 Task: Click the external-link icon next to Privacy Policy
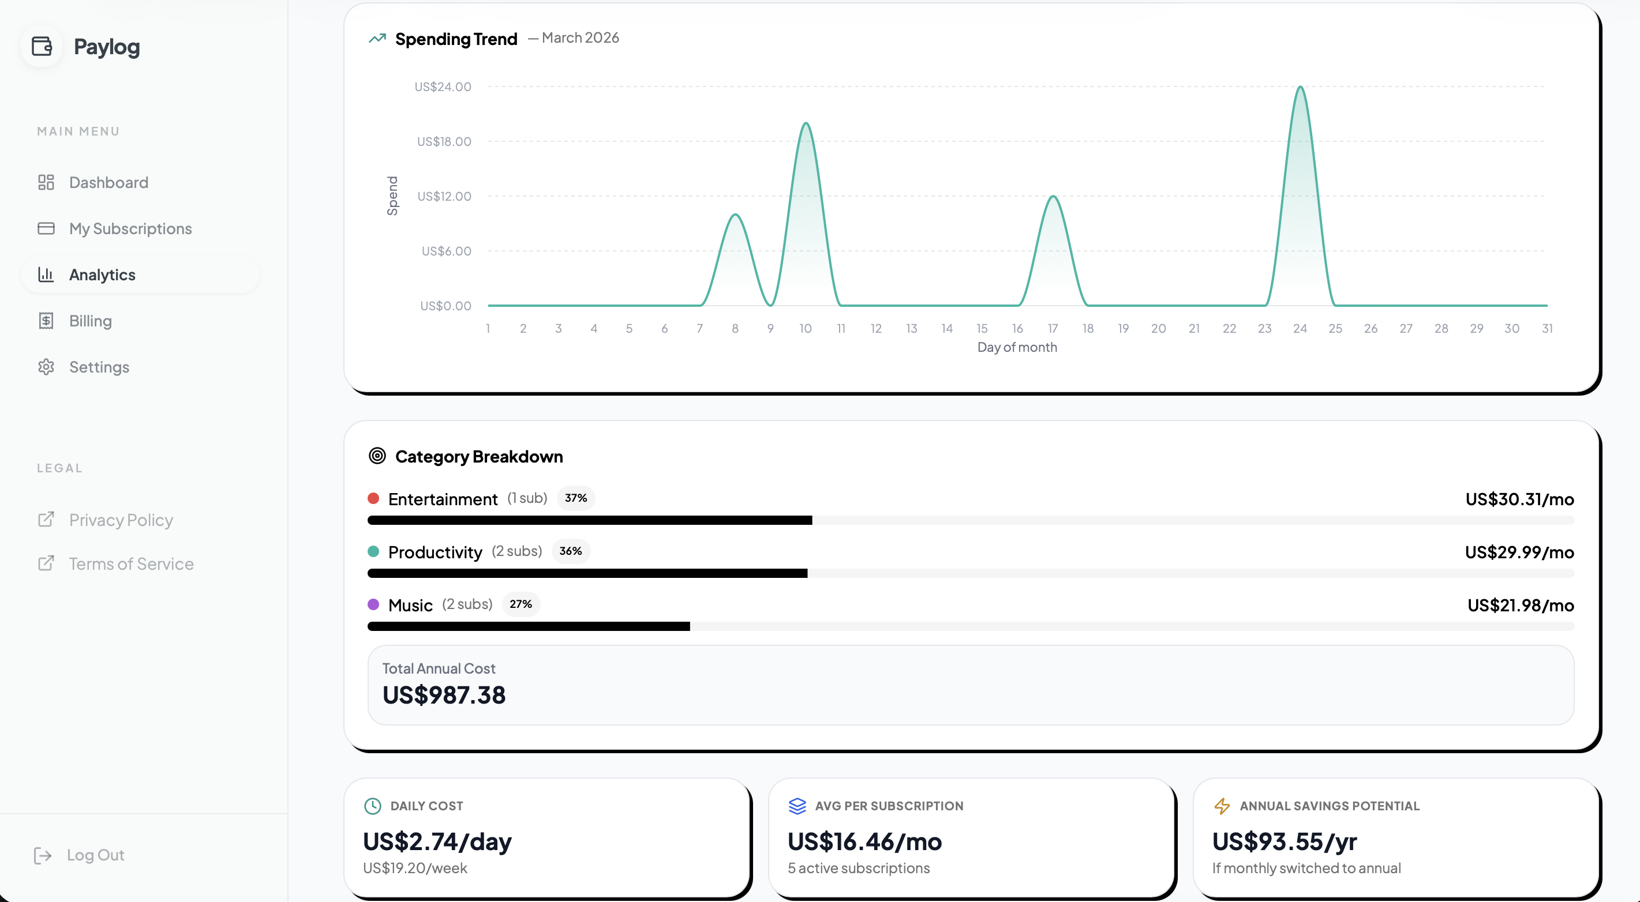(46, 520)
